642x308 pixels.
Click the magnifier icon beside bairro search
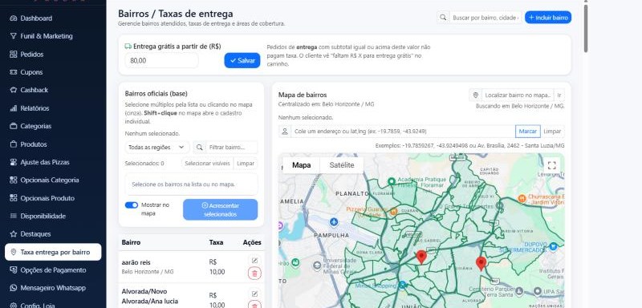[x=443, y=18]
